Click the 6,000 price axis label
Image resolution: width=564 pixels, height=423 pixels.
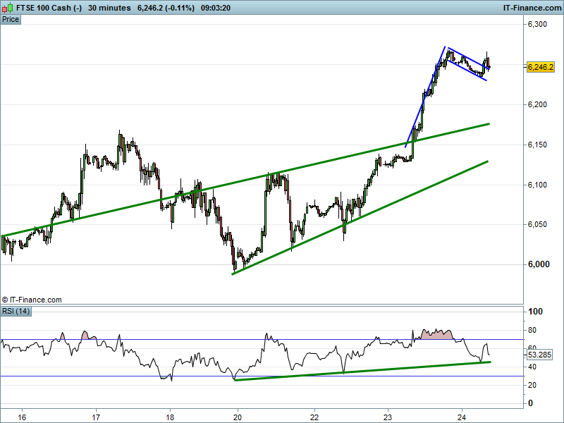pos(537,265)
